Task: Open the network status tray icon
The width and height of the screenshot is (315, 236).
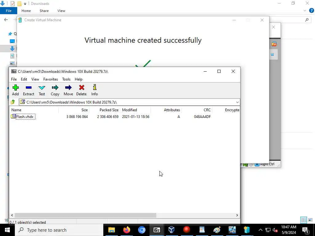Action: (268, 230)
